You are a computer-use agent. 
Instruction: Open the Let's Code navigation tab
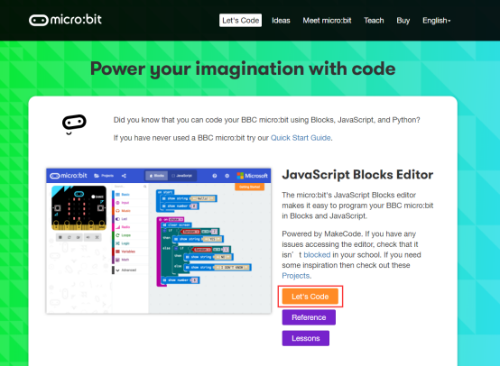(240, 21)
